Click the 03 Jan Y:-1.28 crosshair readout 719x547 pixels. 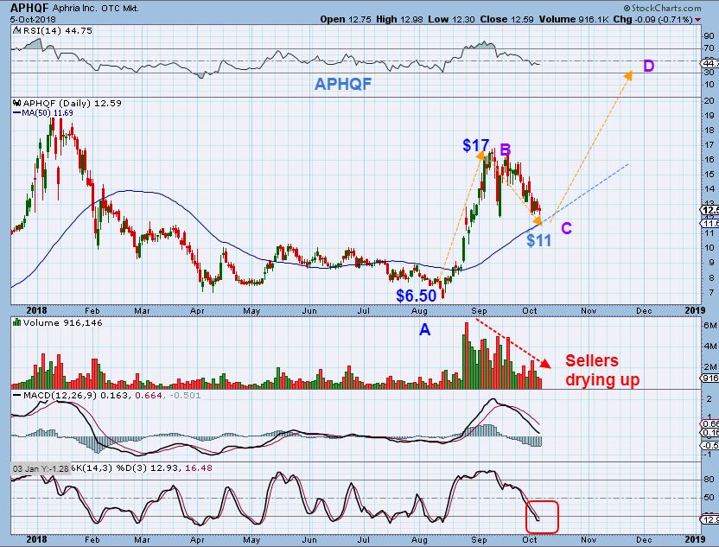click(41, 468)
